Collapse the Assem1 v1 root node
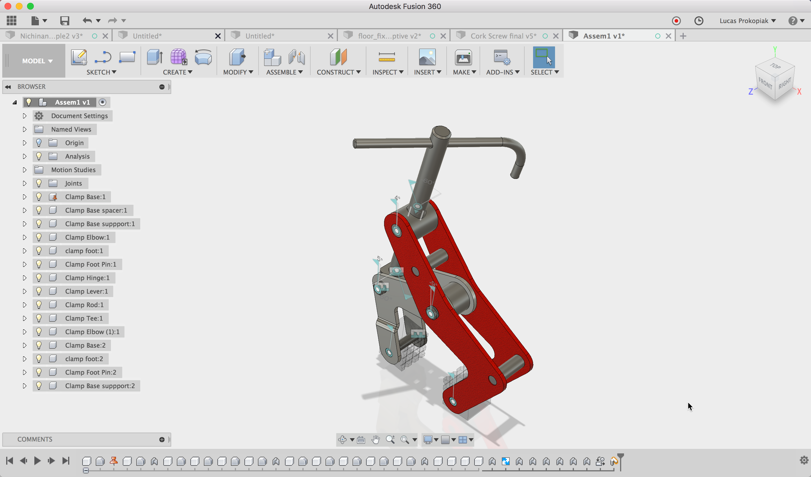The image size is (811, 477). [14, 103]
